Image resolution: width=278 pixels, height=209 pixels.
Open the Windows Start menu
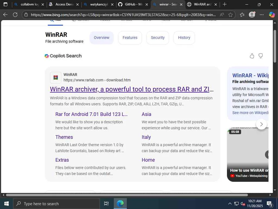(x=7, y=204)
